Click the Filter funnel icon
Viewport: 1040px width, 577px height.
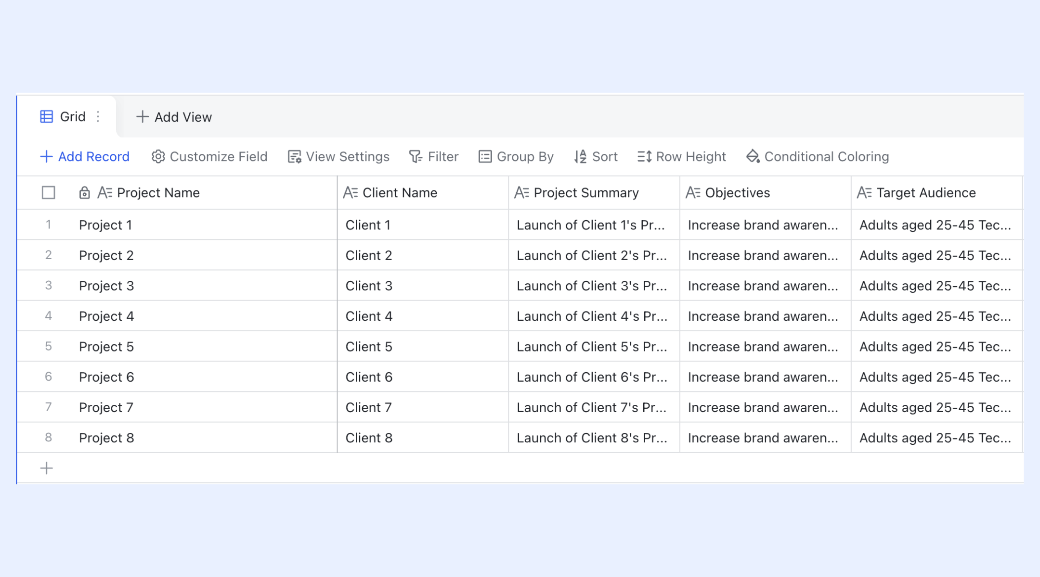click(x=416, y=157)
